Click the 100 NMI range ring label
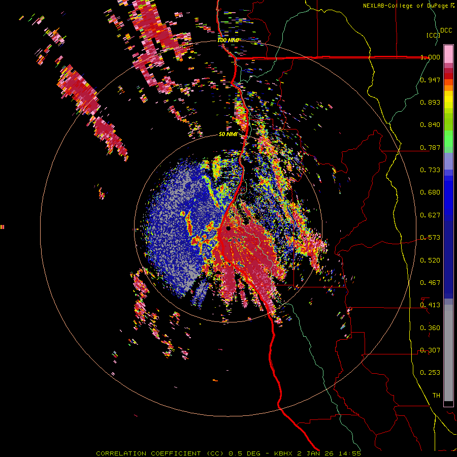This screenshot has height=457, width=457. pyautogui.click(x=228, y=40)
